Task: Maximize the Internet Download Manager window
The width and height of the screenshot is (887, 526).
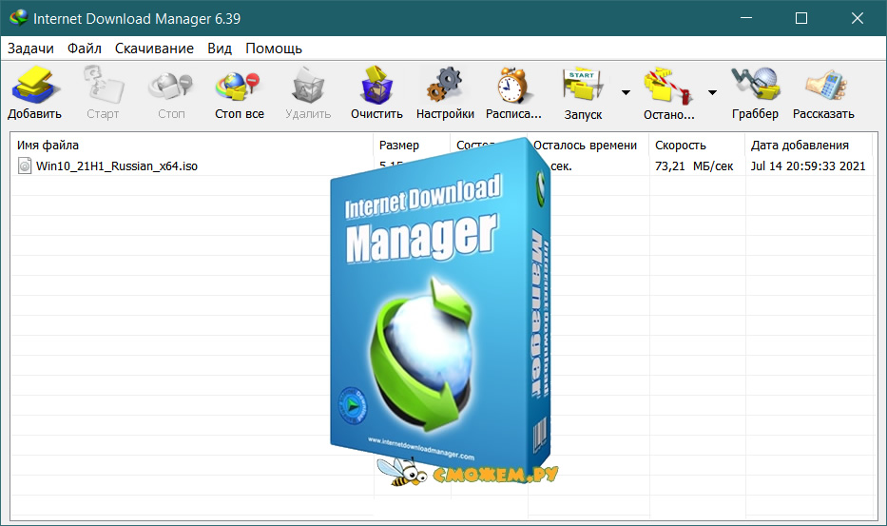Action: (801, 18)
